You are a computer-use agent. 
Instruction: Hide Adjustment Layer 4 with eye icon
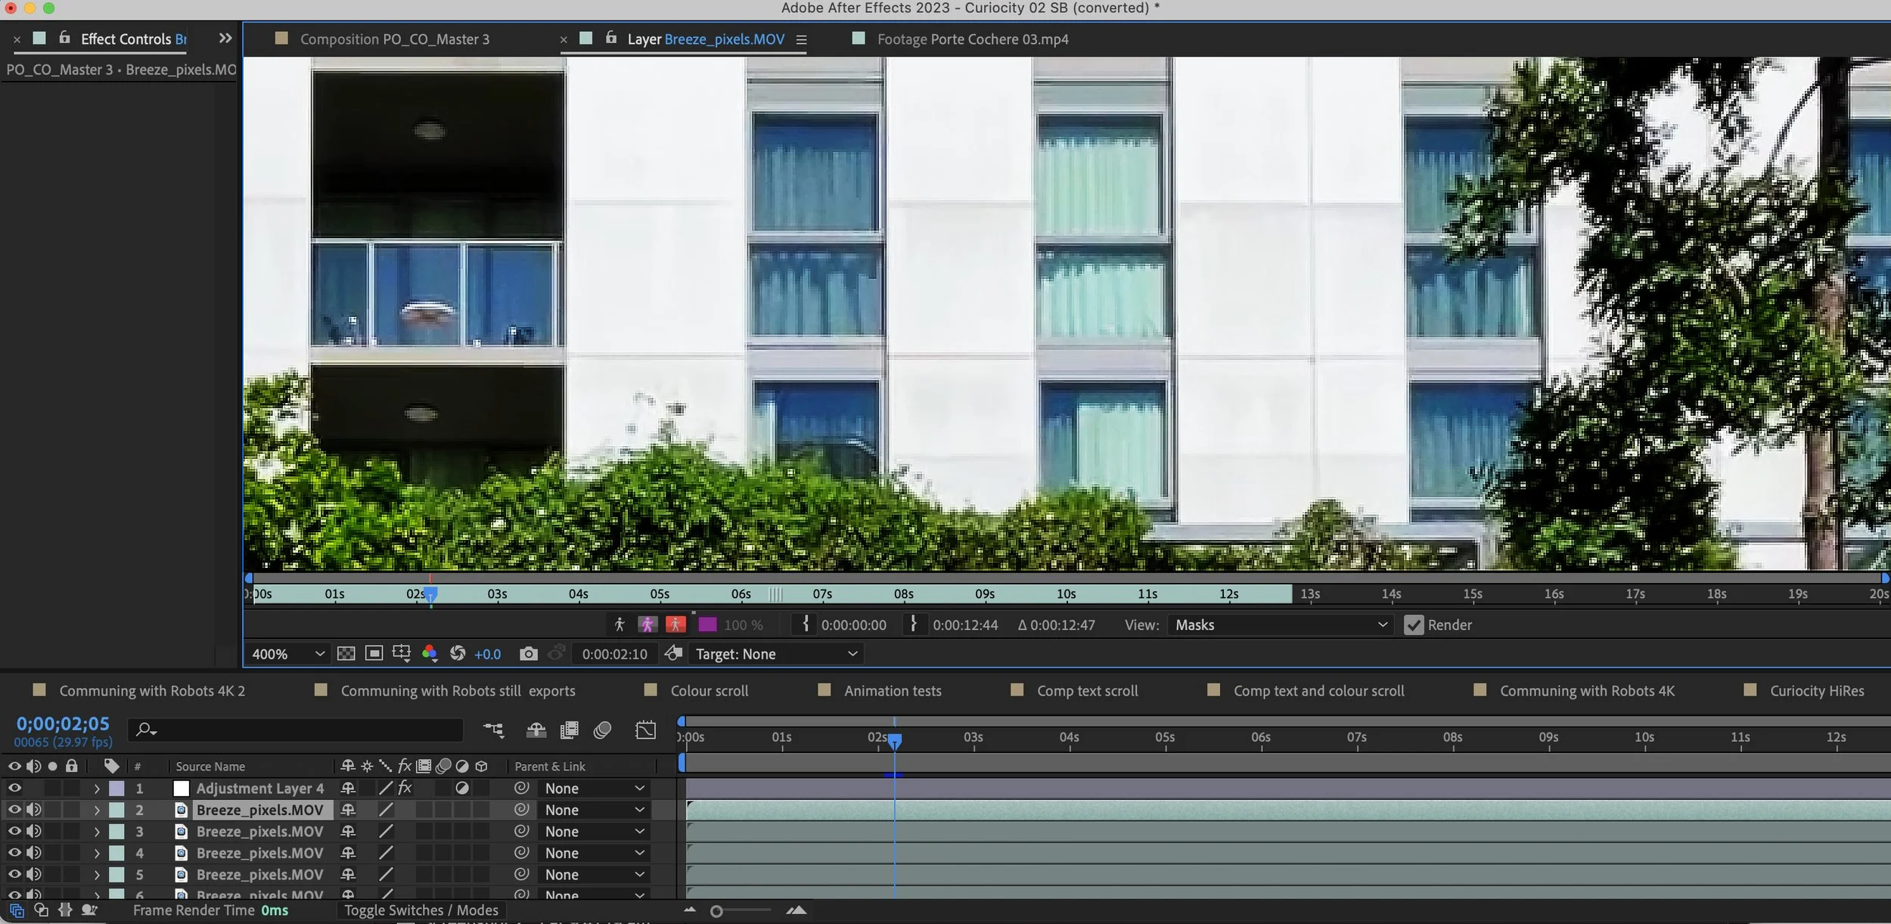tap(14, 789)
